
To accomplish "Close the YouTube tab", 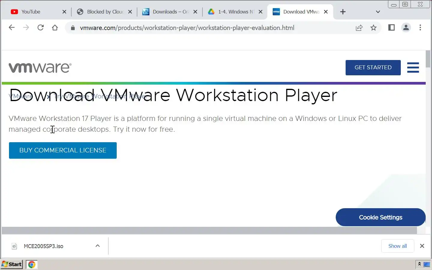I will coord(64,12).
